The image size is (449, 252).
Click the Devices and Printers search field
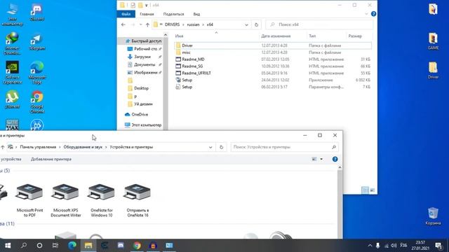point(284,147)
